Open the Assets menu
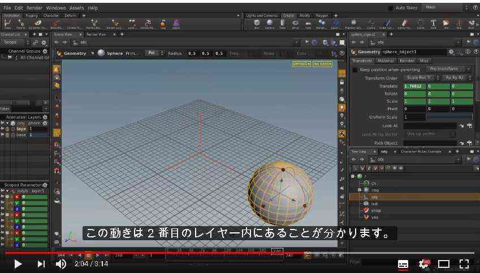The image size is (480, 273). point(76,8)
